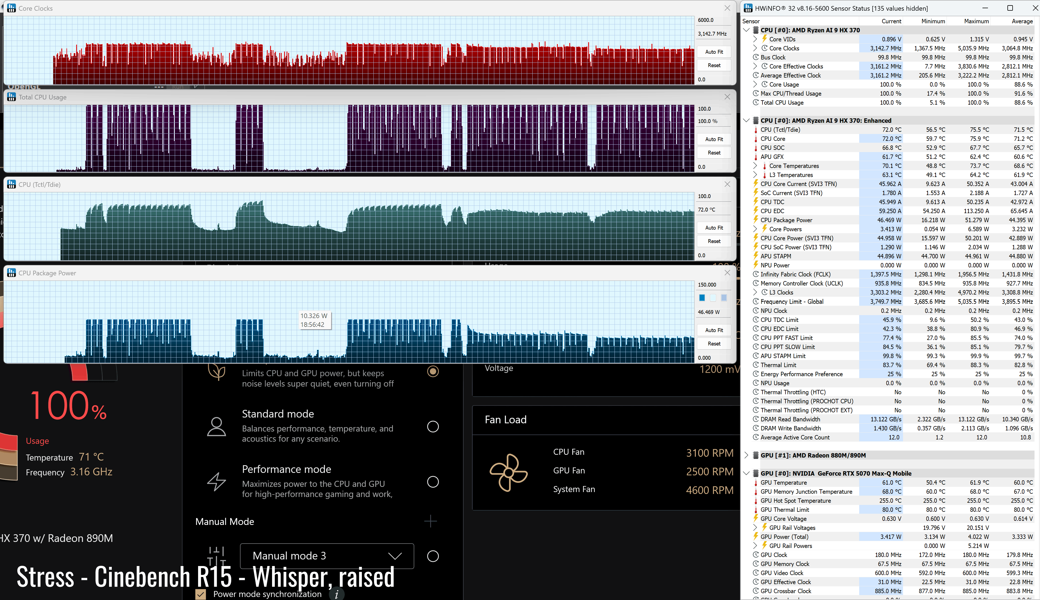1040x600 pixels.
Task: Click the clock icon for Bus Clock row
Action: tap(756, 57)
